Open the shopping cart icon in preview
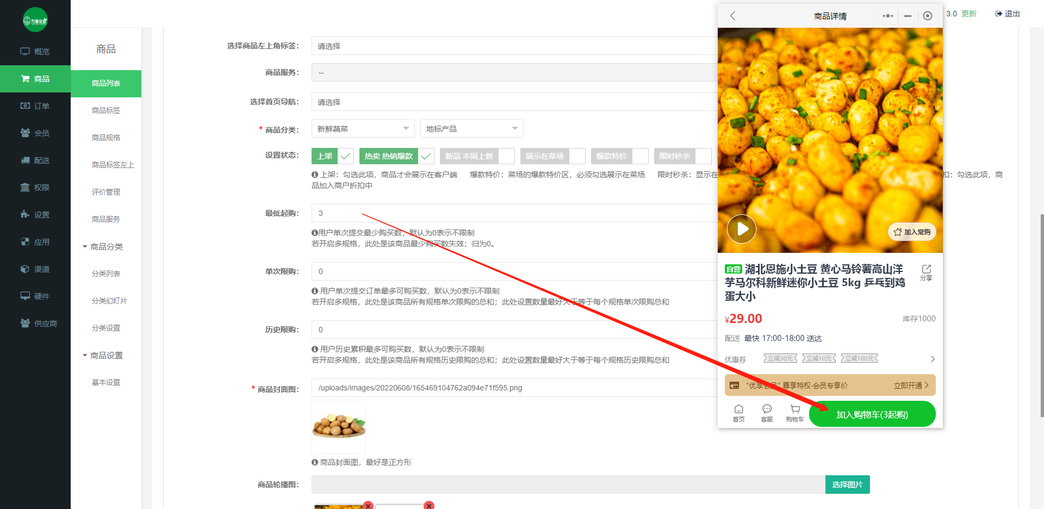 coord(794,413)
